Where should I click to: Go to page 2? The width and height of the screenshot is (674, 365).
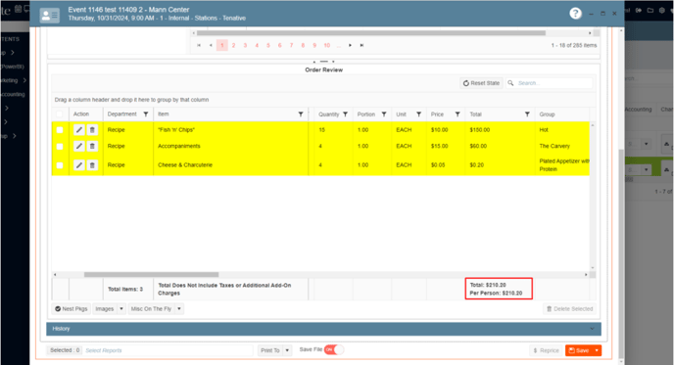pos(233,45)
